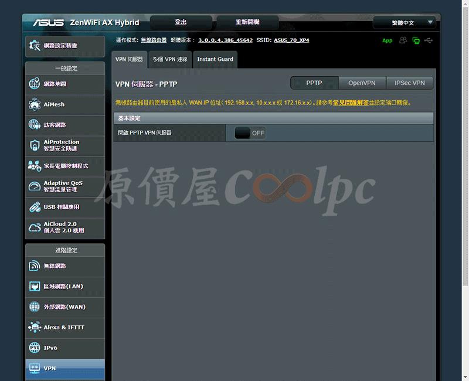The width and height of the screenshot is (469, 381).
Task: Open Parental Controls people icon
Action: tap(35, 166)
